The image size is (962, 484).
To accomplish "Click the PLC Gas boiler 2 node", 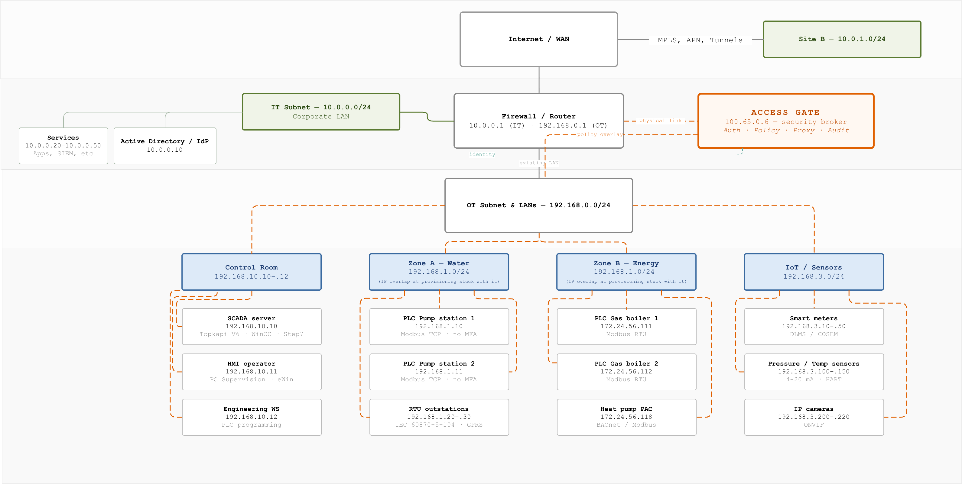I will click(626, 372).
